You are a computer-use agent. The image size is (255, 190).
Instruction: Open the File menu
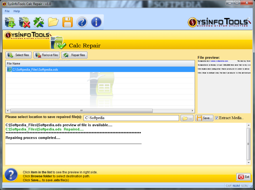point(7,11)
